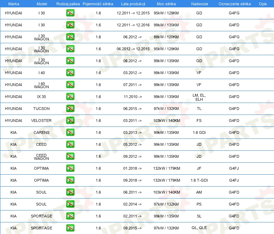This screenshot has width=274, height=234.
Task: Click fuel icon in OPTIMA 09.2018 row
Action: [x=70, y=180]
